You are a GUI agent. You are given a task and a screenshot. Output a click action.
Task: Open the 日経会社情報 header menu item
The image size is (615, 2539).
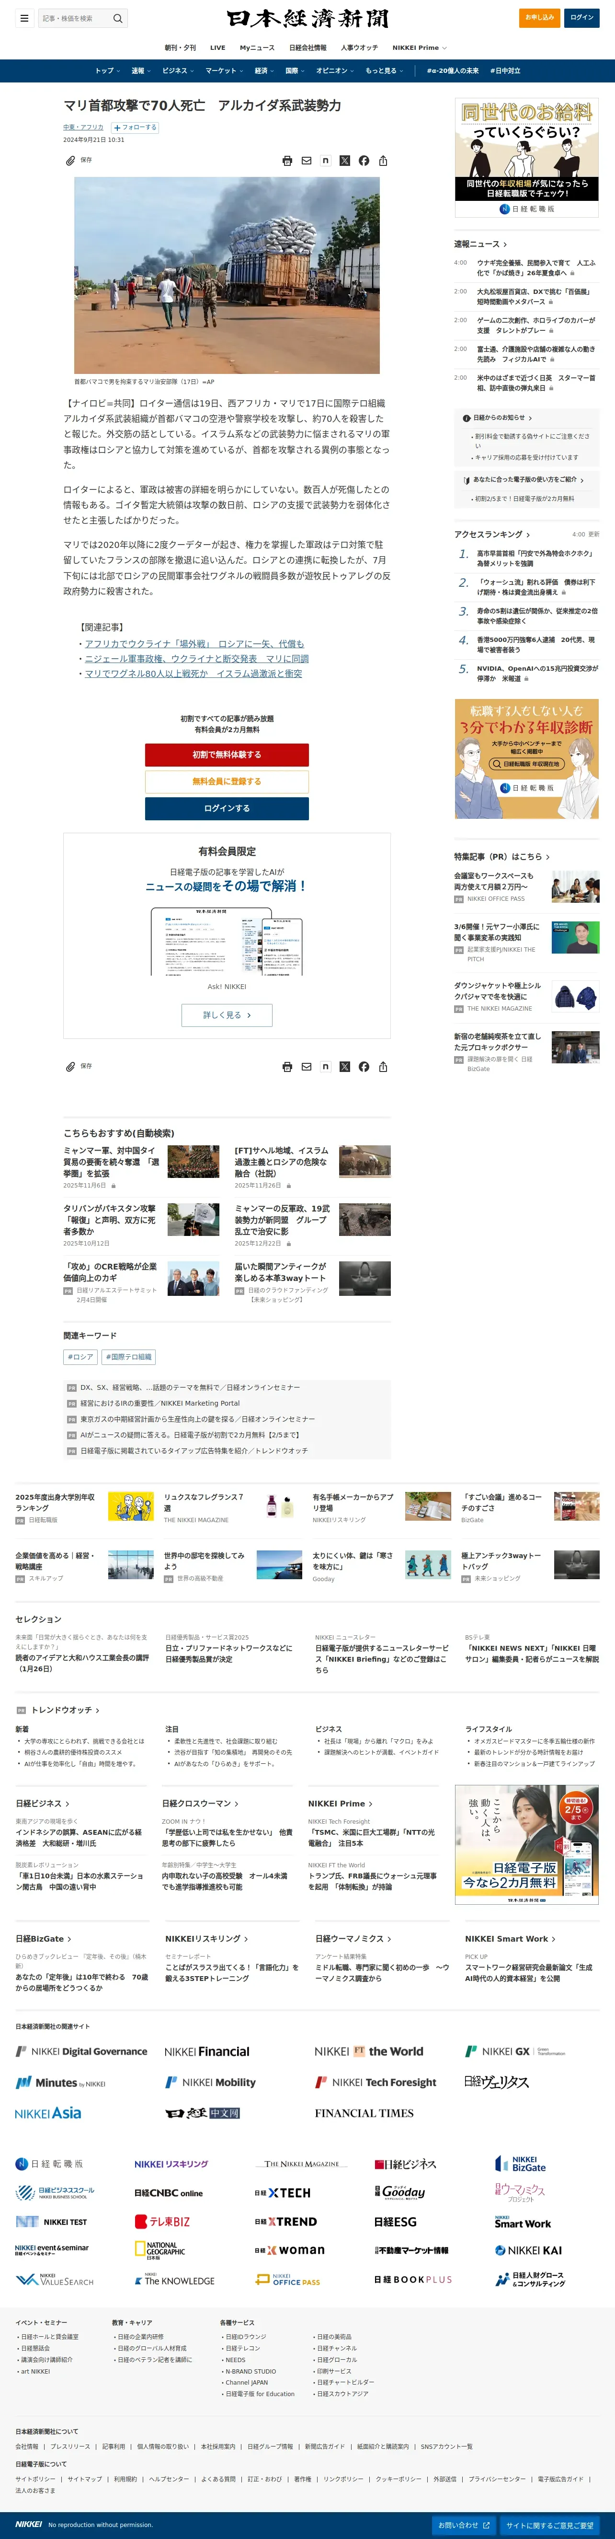[x=308, y=47]
